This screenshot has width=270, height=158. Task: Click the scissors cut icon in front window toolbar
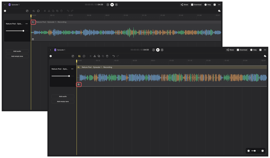(x=95, y=56)
